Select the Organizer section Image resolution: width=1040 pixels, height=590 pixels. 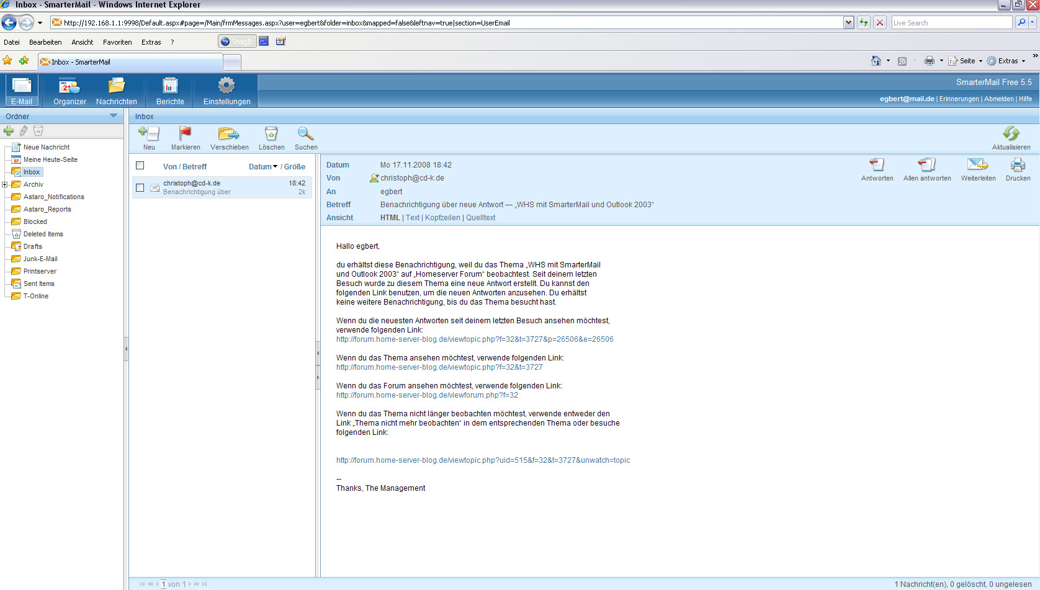point(68,91)
